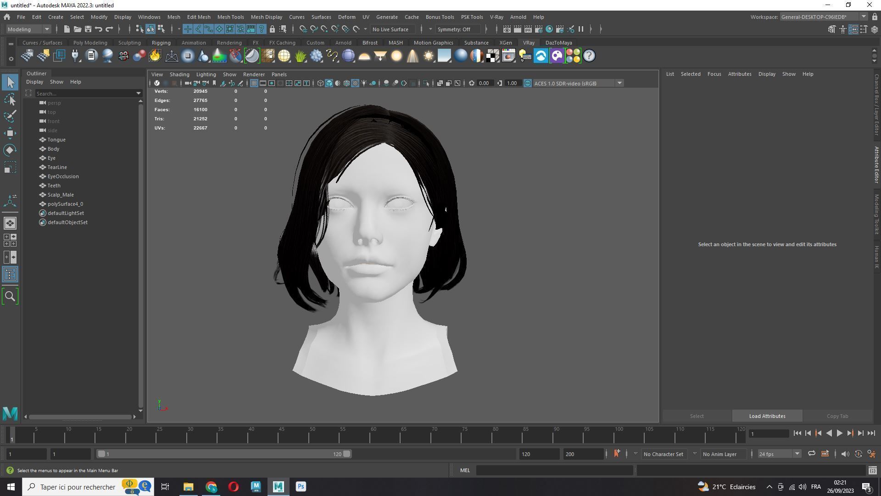Image resolution: width=881 pixels, height=496 pixels.
Task: Select the Lasso tool in the toolbox
Action: 10,100
